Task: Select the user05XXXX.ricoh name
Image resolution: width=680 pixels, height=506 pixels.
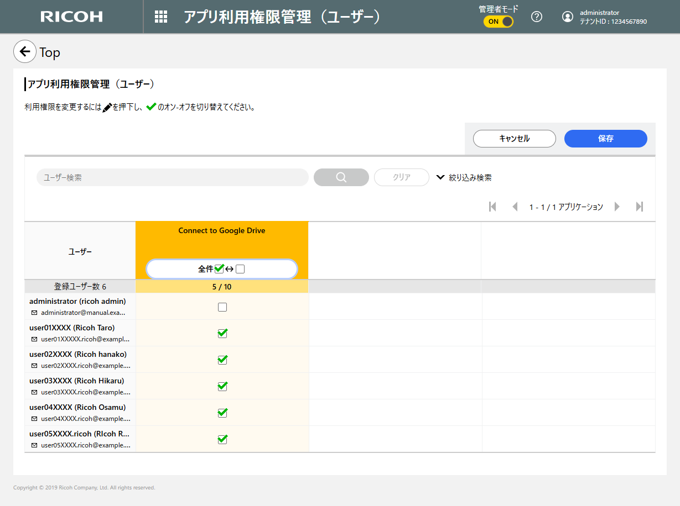Action: point(80,434)
